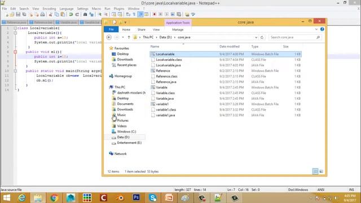Toggle Word Wrap icon in Notepad++ toolbar
Image resolution: width=361 pixels, height=203 pixels.
(128, 15)
